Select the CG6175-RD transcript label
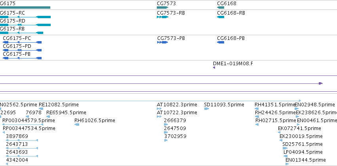 12,21
